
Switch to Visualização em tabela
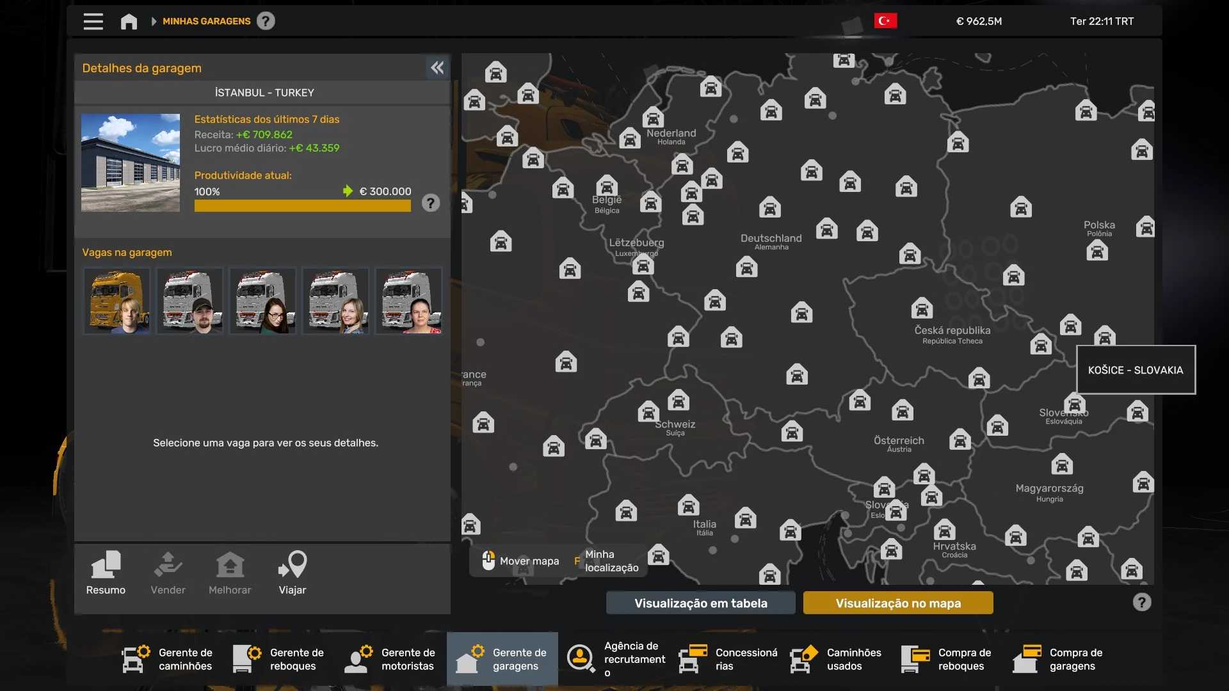(700, 603)
